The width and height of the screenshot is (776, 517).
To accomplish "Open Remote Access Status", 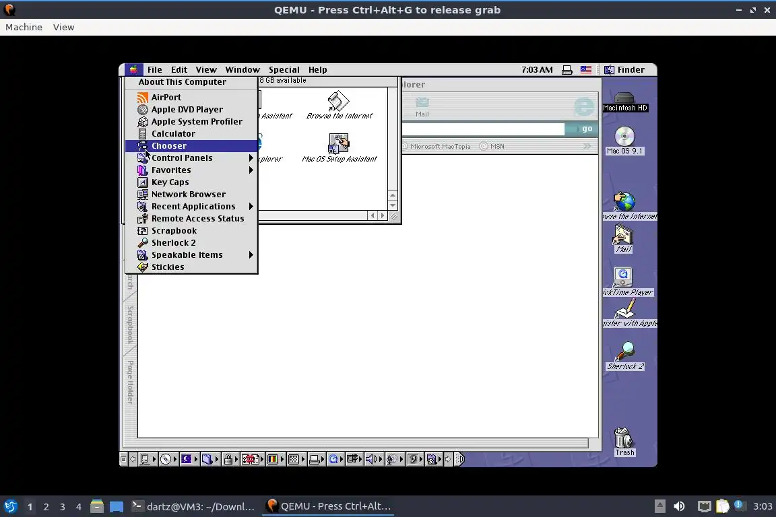I will [x=191, y=219].
